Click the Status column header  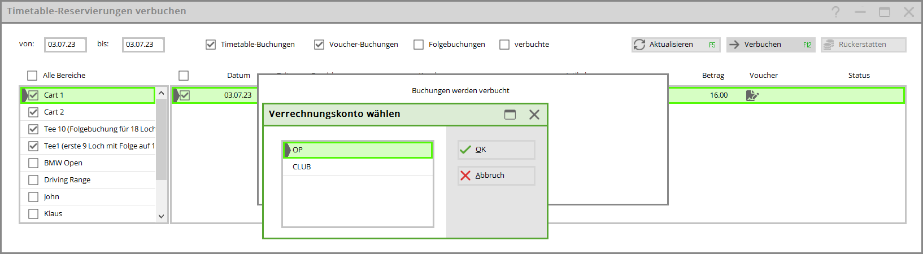(x=859, y=76)
